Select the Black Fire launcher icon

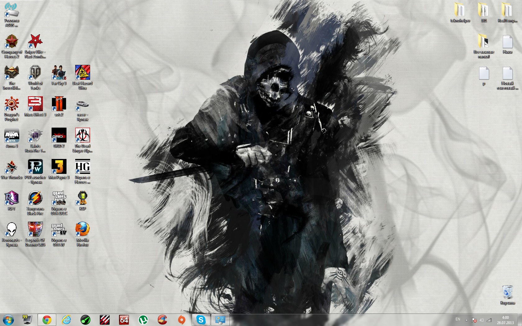(35, 203)
